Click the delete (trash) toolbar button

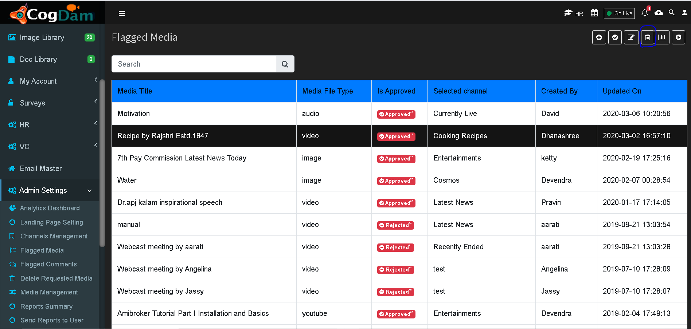click(648, 37)
